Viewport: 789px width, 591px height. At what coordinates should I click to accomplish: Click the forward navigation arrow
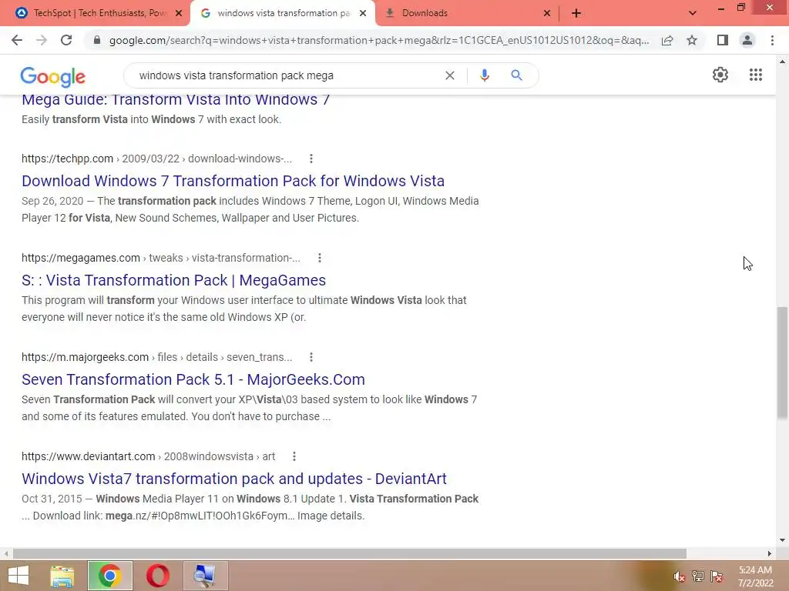coord(42,40)
